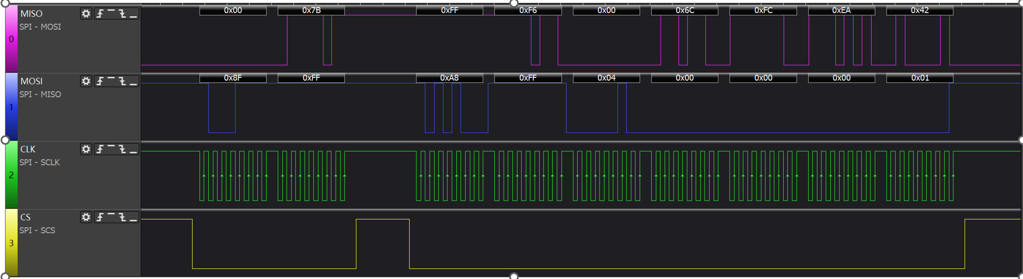
Task: Click the 0xEA decoded byte on MISO
Action: [x=841, y=11]
